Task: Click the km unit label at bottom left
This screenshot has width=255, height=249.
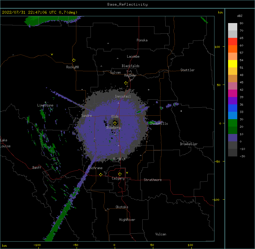Action: [4, 245]
